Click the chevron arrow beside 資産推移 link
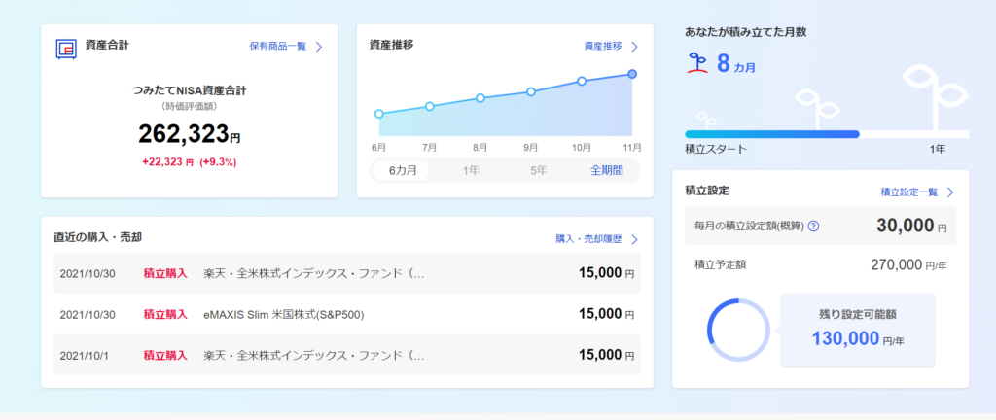This screenshot has height=420, width=996. pos(634,47)
